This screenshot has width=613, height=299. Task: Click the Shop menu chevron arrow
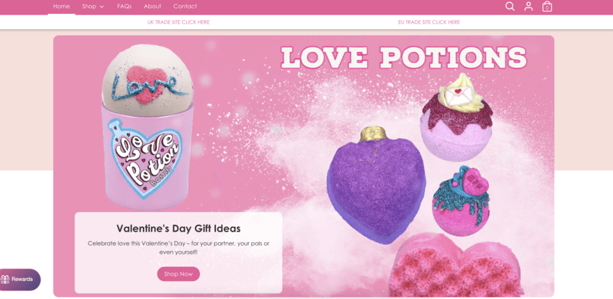[x=102, y=7]
